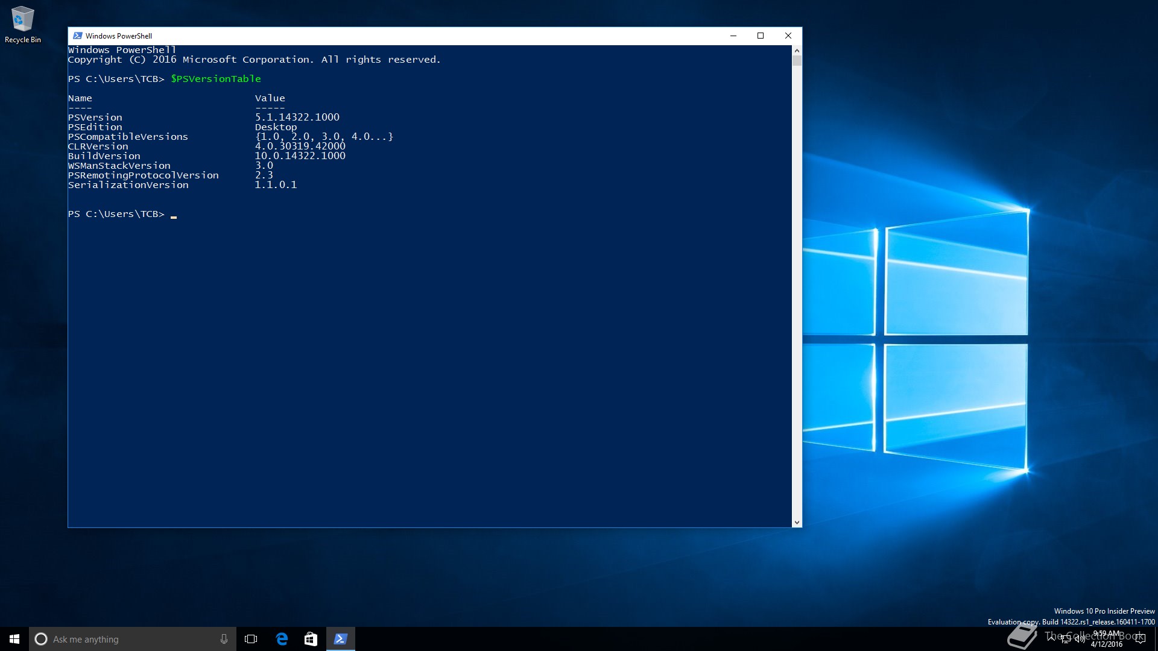Click the value 4.0.30319.42000
The width and height of the screenshot is (1158, 651).
(x=300, y=146)
